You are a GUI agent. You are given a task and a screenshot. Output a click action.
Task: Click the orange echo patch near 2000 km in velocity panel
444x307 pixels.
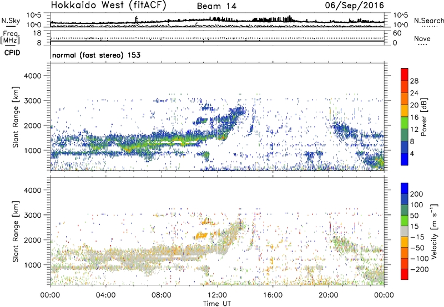pos(201,235)
